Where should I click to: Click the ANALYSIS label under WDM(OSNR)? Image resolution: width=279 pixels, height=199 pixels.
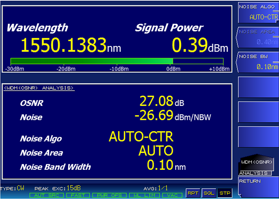point(253,173)
